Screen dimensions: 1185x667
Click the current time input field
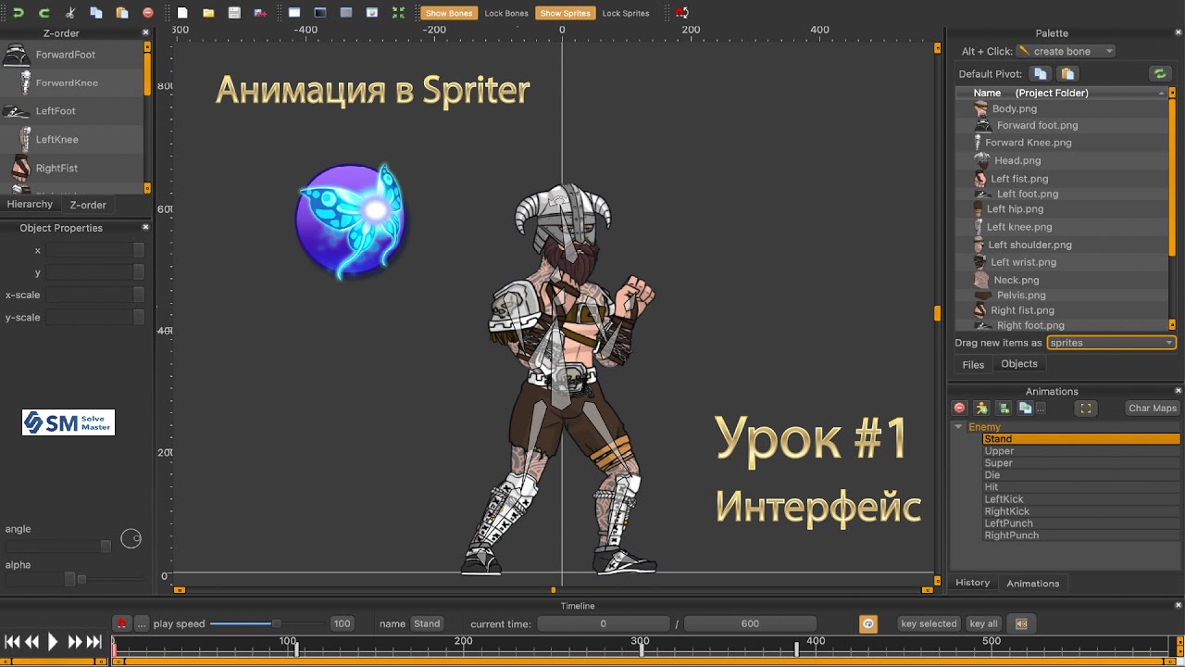pyautogui.click(x=603, y=623)
